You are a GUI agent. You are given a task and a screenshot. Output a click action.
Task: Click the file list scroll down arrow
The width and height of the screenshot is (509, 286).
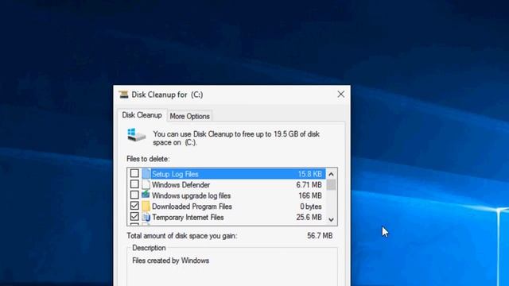pos(331,219)
